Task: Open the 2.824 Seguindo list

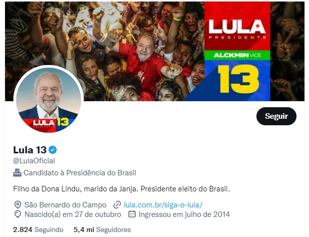Action: pyautogui.click(x=38, y=229)
